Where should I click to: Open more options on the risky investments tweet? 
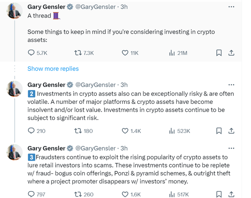231,85
